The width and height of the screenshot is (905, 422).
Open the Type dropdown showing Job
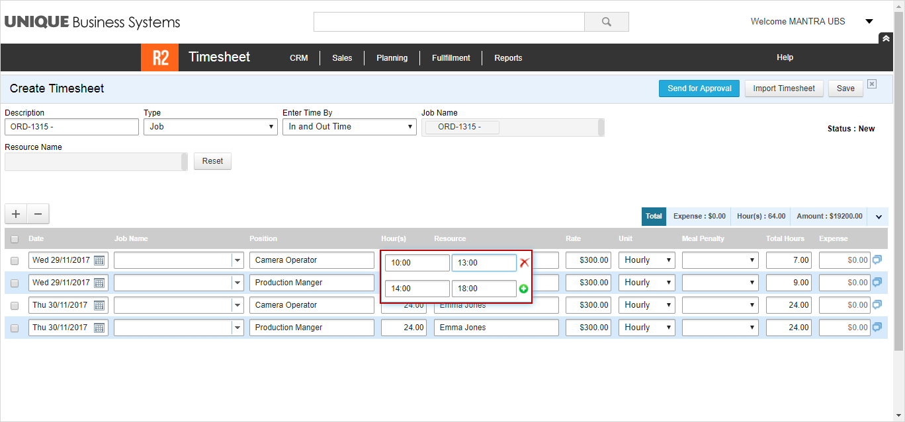click(210, 127)
